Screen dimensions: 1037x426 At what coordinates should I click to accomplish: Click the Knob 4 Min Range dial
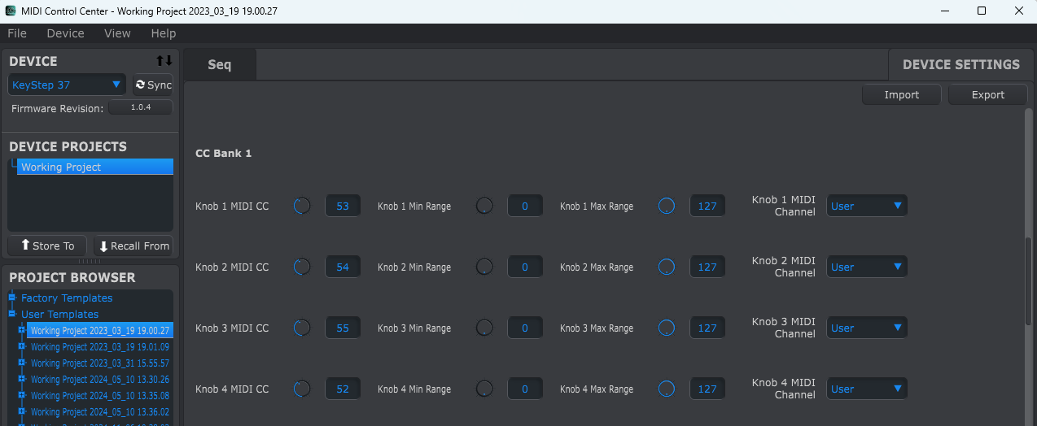pos(484,389)
